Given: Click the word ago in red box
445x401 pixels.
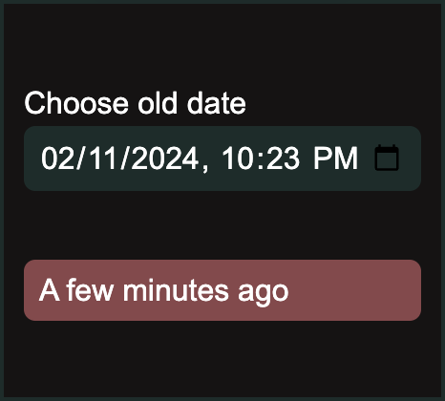Looking at the screenshot, I should 264,292.
